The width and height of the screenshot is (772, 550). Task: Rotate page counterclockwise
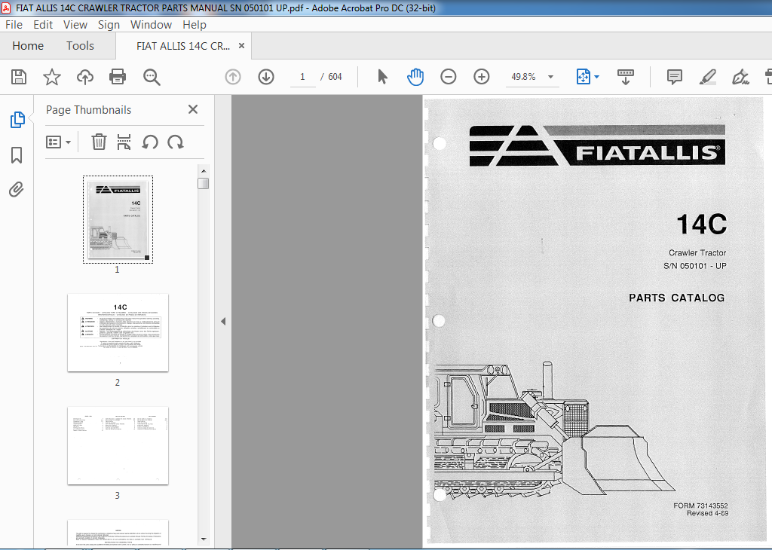pyautogui.click(x=150, y=142)
